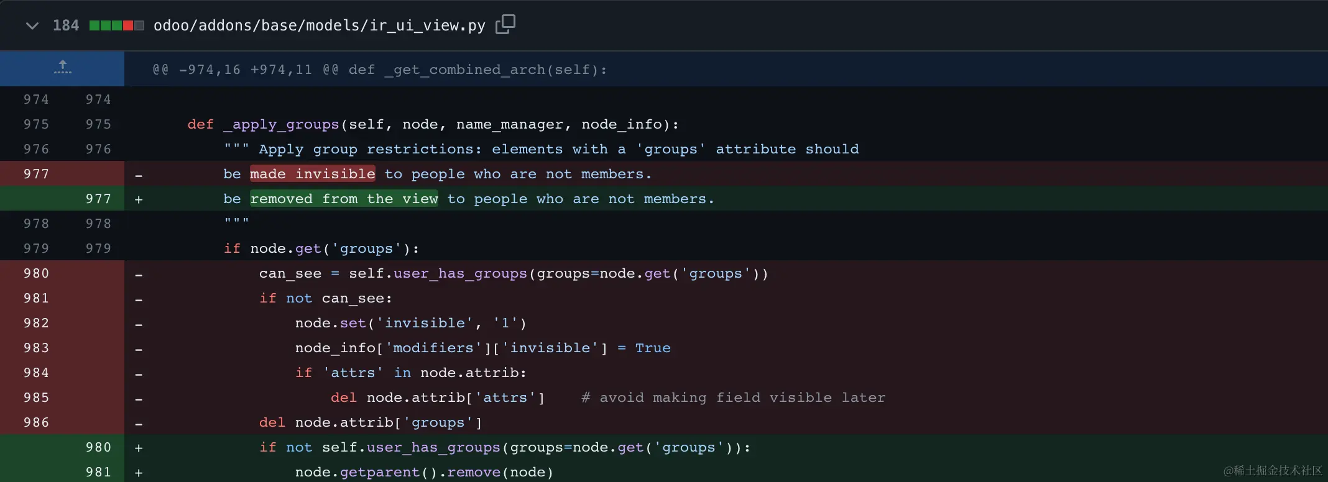This screenshot has height=482, width=1328.
Task: Click the deleted line if 'attrs' in node.attrib:
Action: coord(411,373)
